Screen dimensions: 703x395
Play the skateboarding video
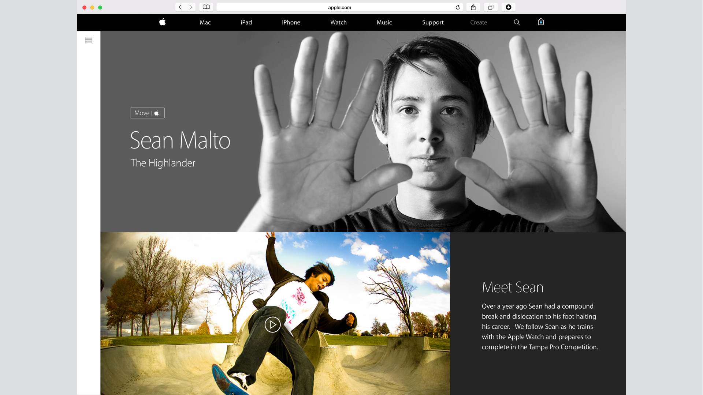point(272,324)
